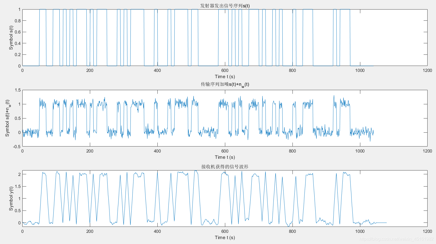Click the title 接收机获得的信号波形

(x=225, y=166)
